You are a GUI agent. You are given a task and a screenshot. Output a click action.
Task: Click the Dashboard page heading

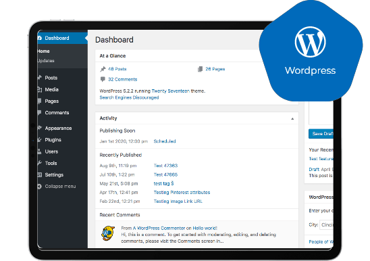coord(114,40)
